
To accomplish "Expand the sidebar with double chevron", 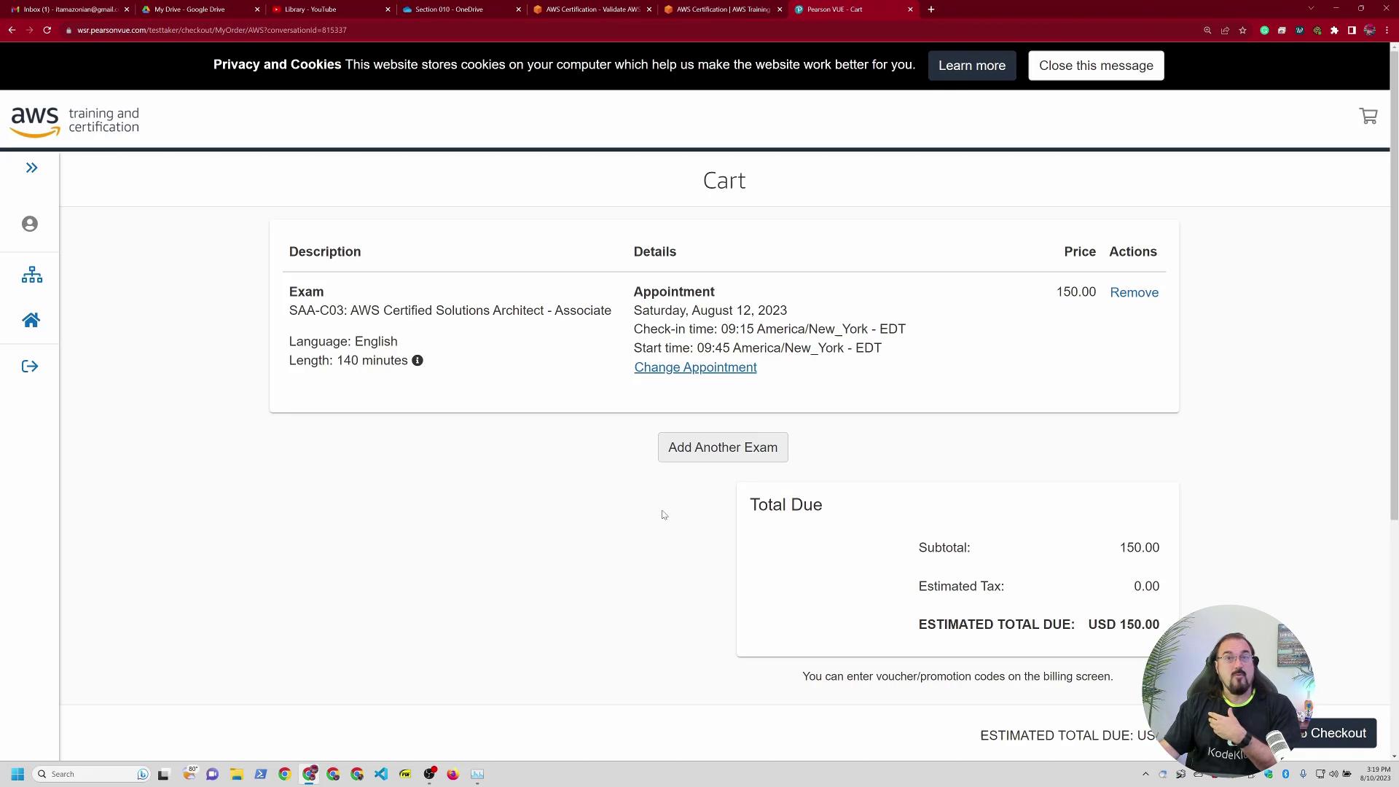I will 31,168.
